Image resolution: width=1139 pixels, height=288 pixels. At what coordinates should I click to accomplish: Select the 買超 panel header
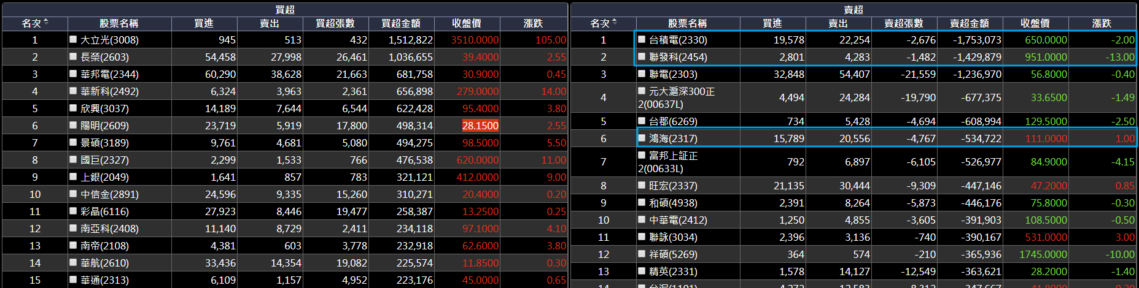pyautogui.click(x=285, y=10)
